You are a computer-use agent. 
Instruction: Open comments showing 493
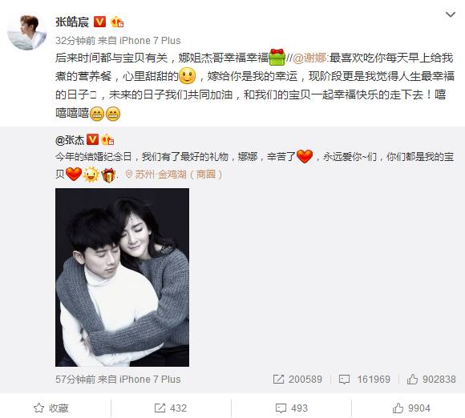click(292, 408)
